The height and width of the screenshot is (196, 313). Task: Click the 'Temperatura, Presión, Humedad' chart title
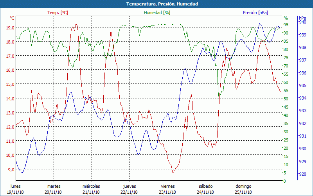[162, 4]
